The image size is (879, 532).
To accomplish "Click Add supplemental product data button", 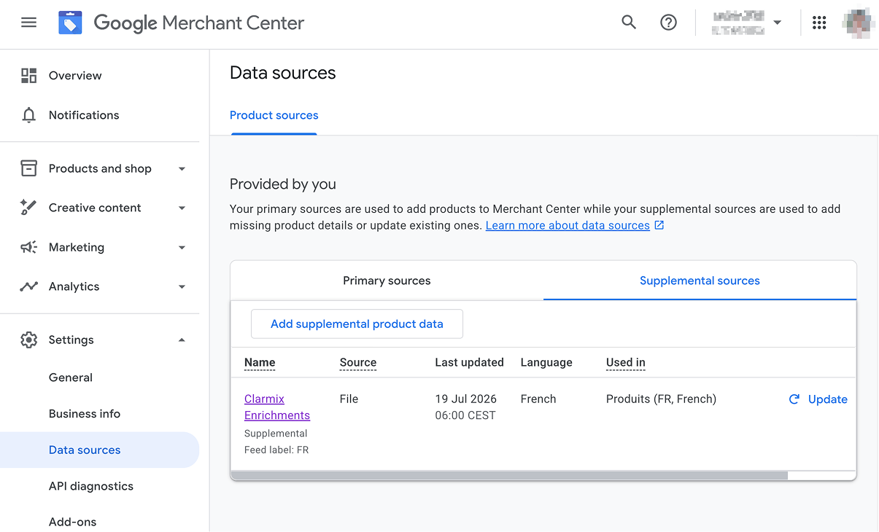I will point(357,324).
